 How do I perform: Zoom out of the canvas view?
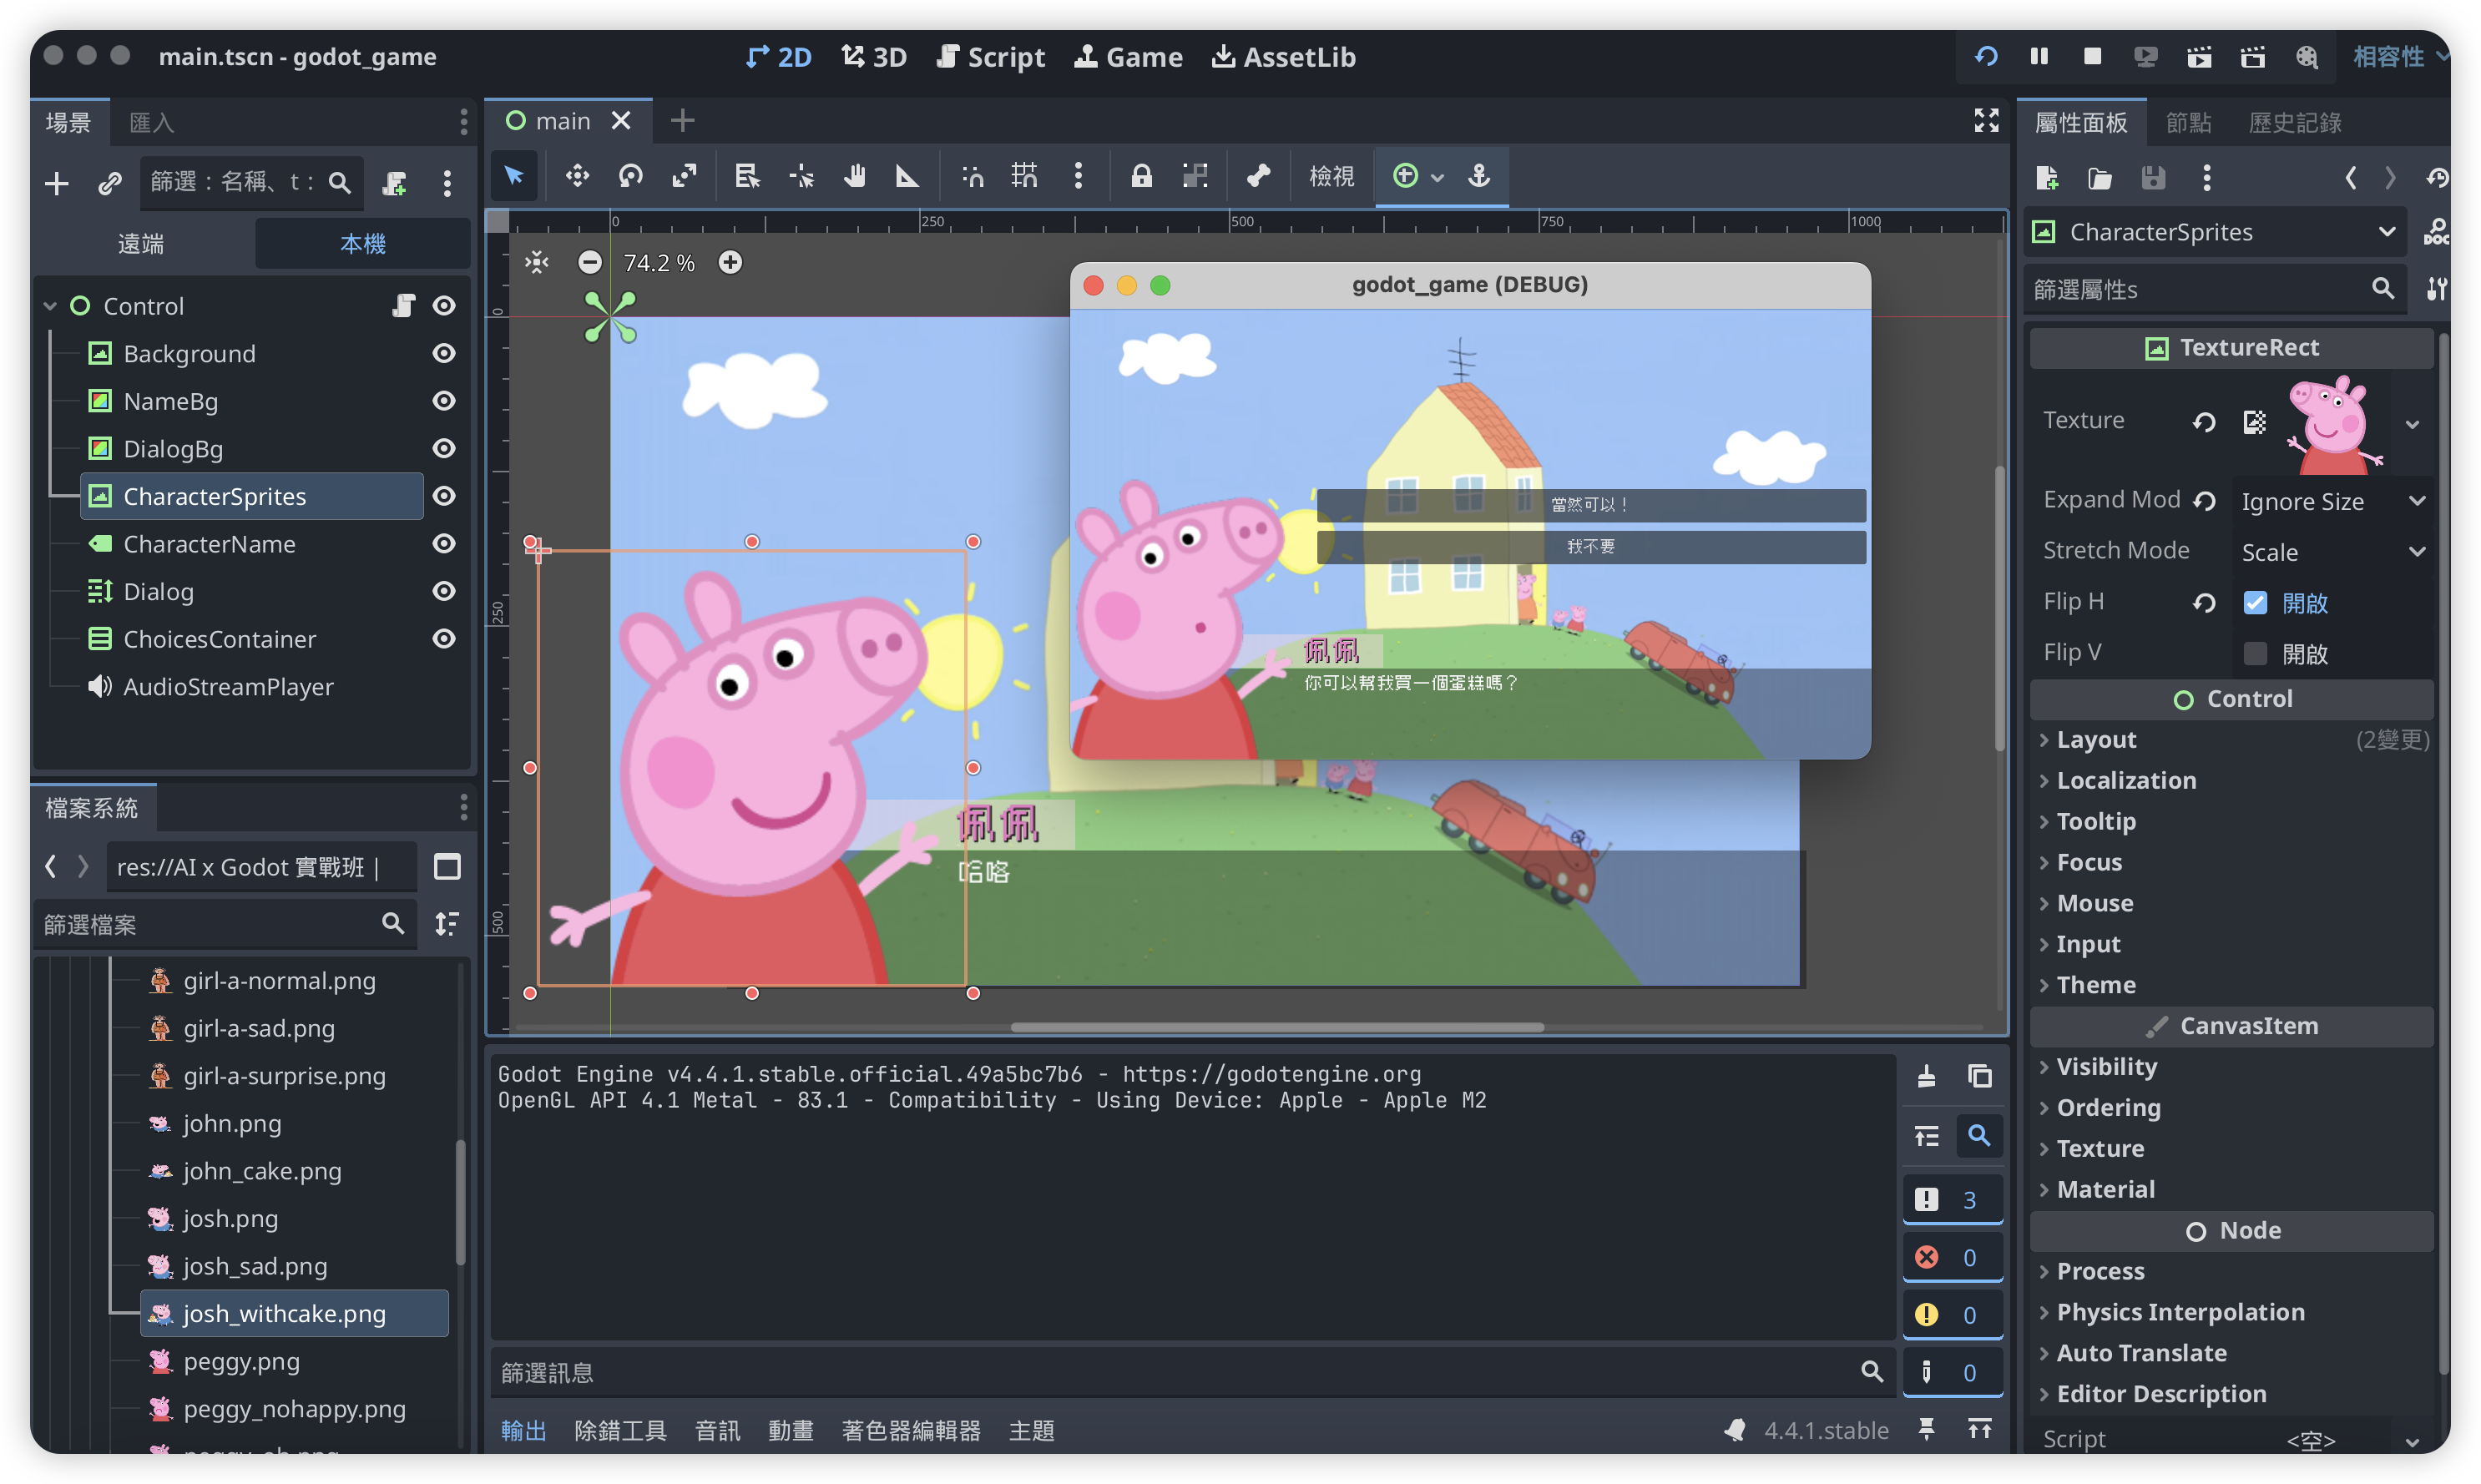590,263
